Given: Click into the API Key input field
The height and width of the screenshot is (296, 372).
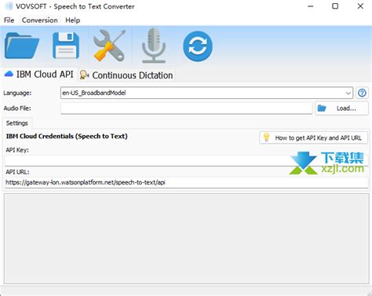Looking at the screenshot, I should pyautogui.click(x=186, y=160).
